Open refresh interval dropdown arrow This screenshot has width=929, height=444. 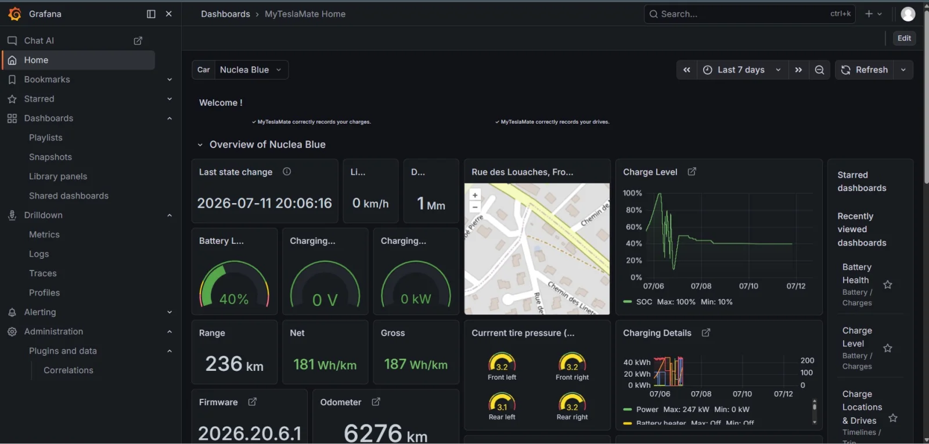pos(903,70)
